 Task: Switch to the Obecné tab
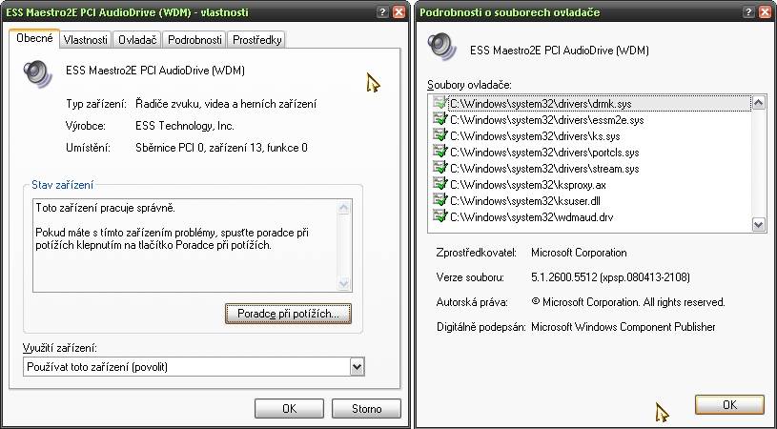point(34,38)
